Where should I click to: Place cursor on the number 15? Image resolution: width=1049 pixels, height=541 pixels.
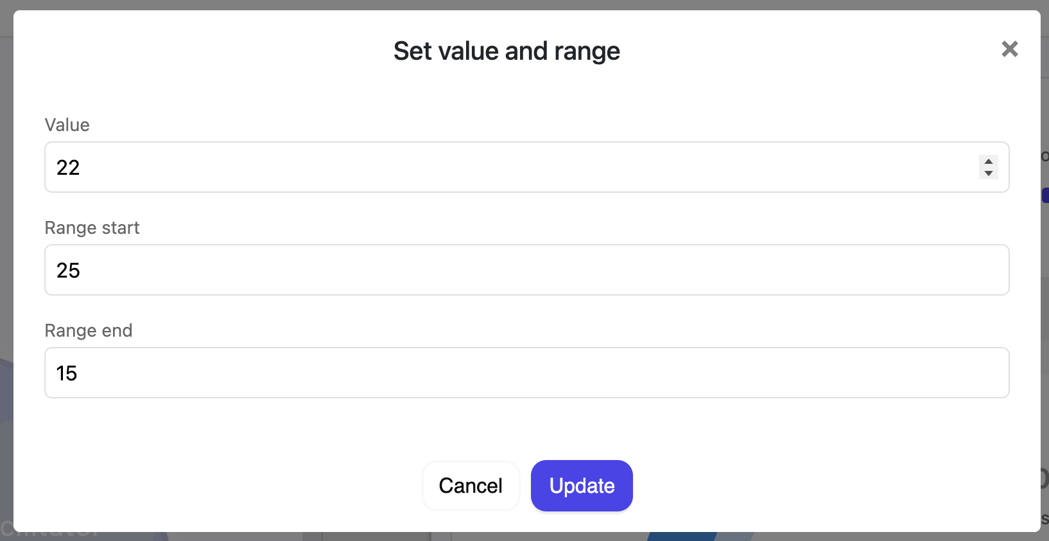point(67,373)
